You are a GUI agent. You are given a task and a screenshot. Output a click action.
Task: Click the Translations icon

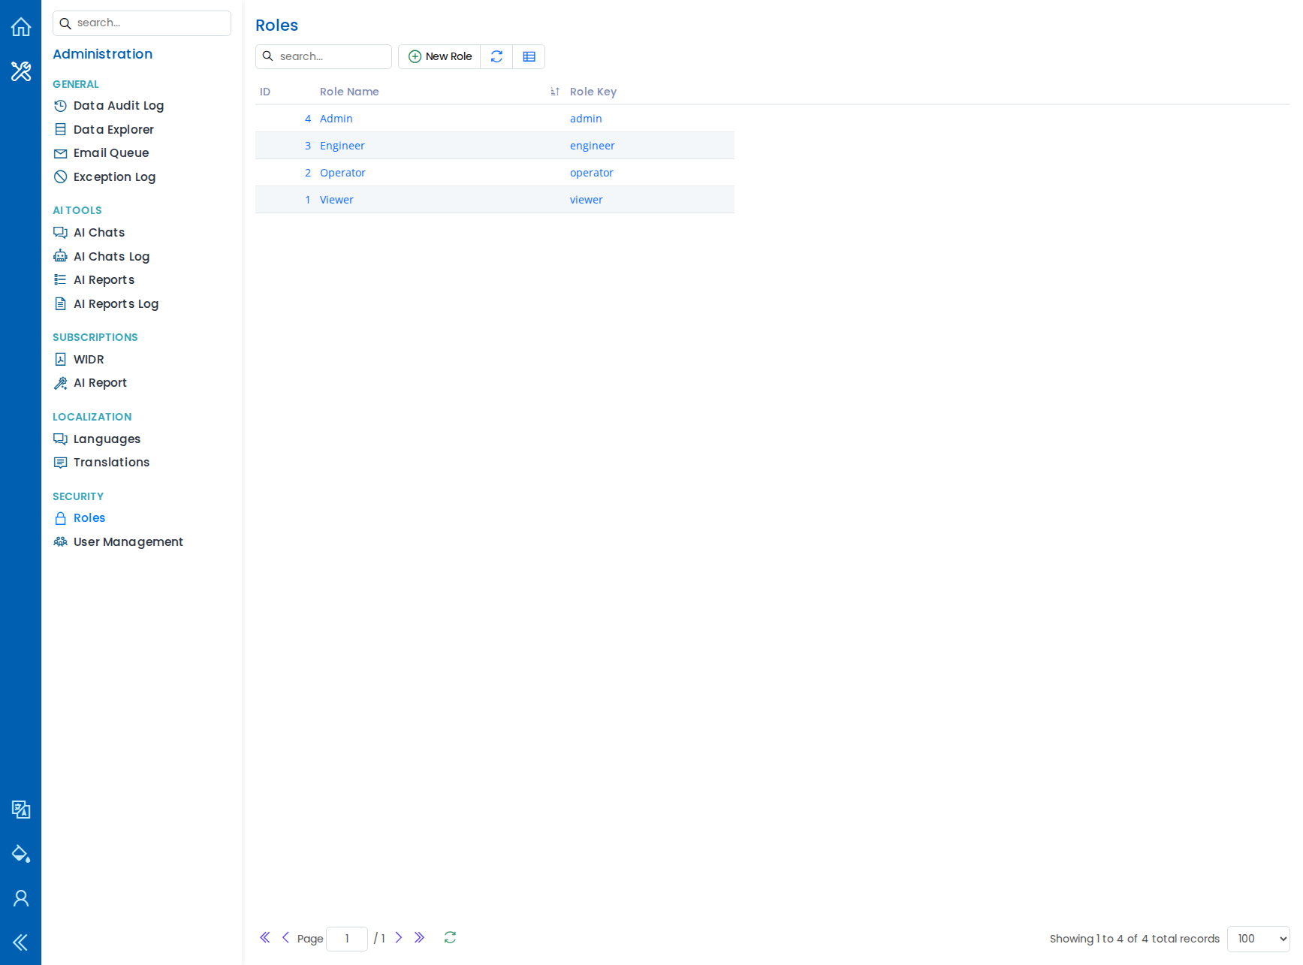(x=61, y=463)
